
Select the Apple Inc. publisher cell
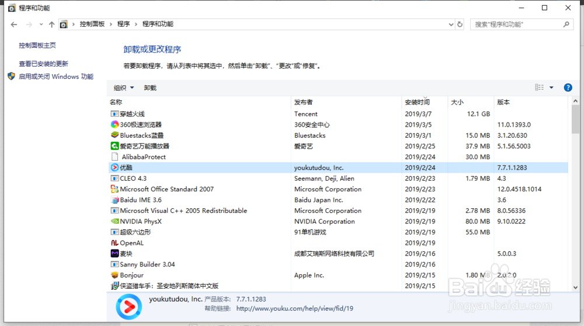click(x=309, y=275)
